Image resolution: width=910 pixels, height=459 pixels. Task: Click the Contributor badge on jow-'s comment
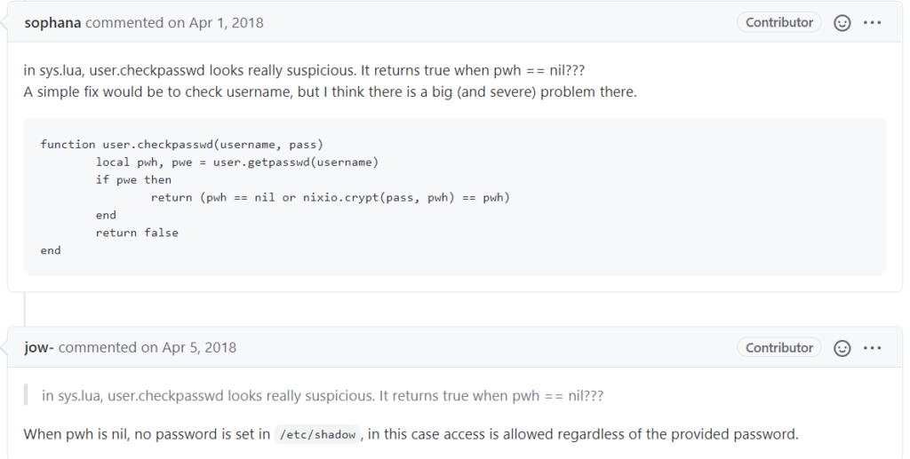778,347
